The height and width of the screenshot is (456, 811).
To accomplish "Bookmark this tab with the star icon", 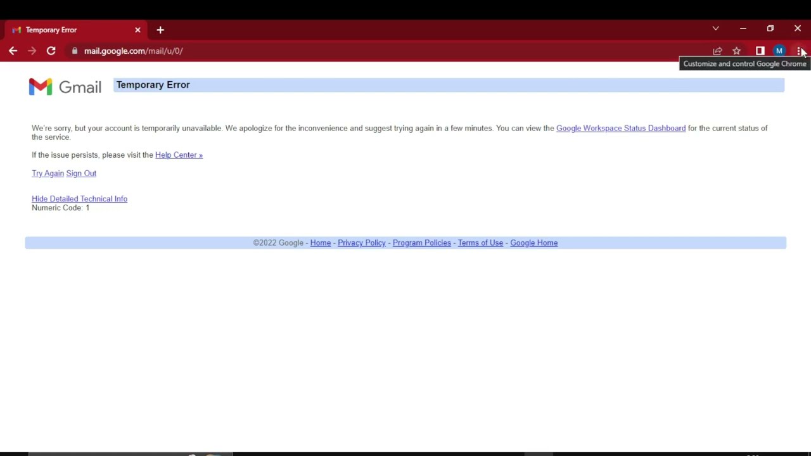I will coord(736,51).
